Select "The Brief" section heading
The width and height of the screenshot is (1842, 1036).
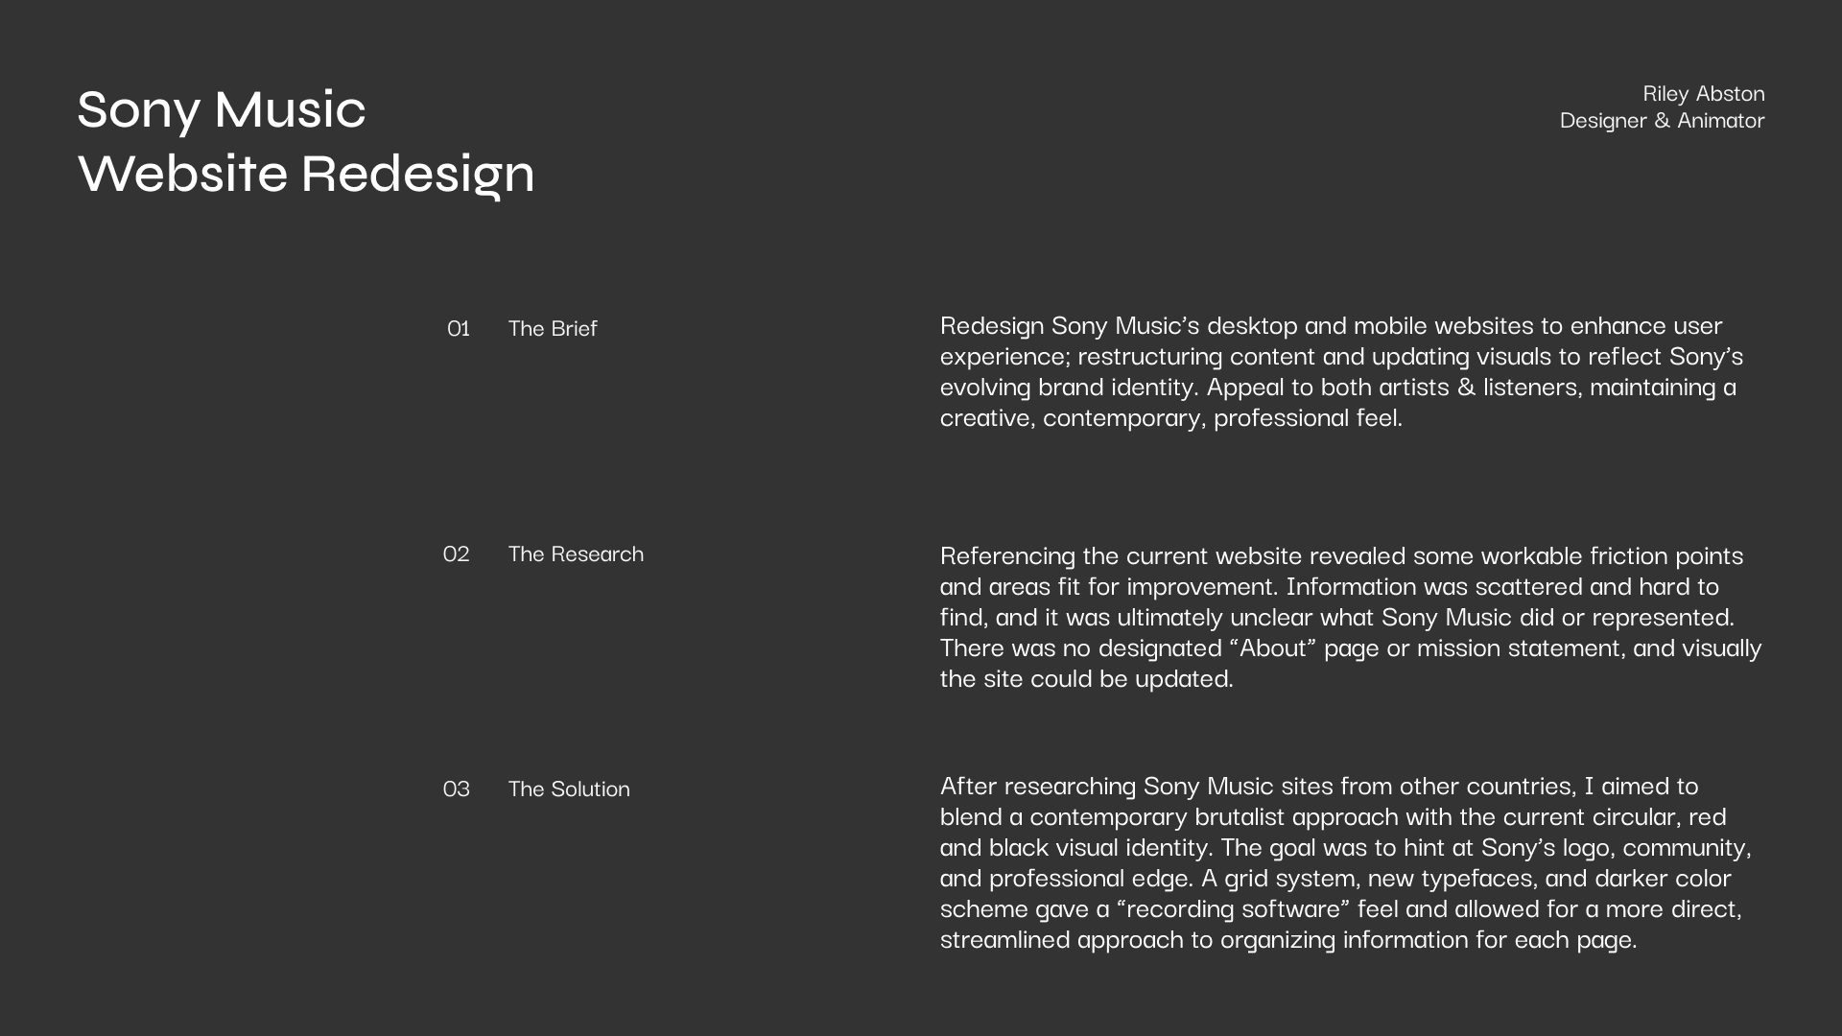tap(553, 328)
